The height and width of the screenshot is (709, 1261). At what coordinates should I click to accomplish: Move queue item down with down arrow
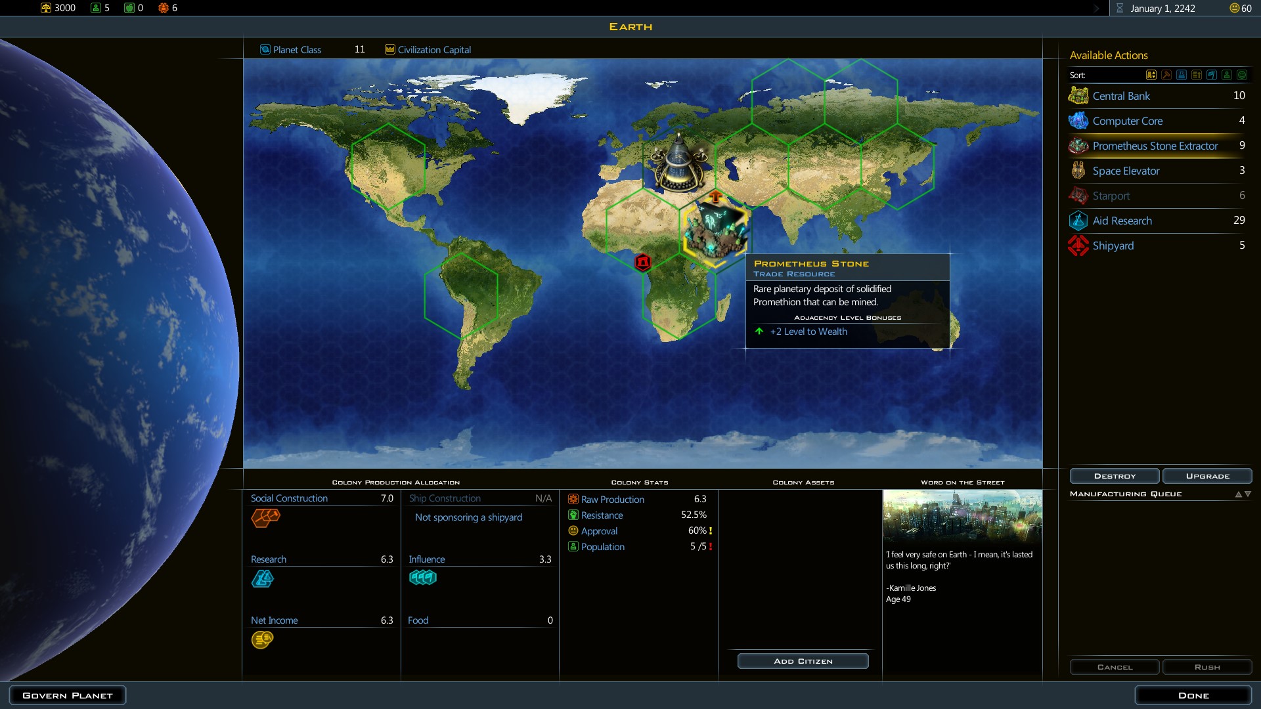pyautogui.click(x=1248, y=494)
